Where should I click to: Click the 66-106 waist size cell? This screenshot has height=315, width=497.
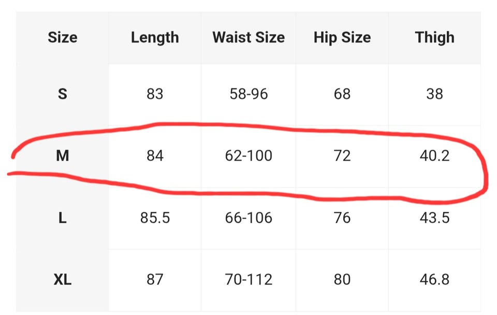[x=248, y=218]
